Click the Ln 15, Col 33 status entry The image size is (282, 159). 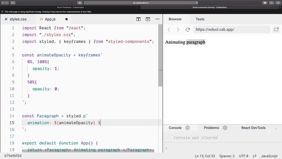[x=204, y=156]
